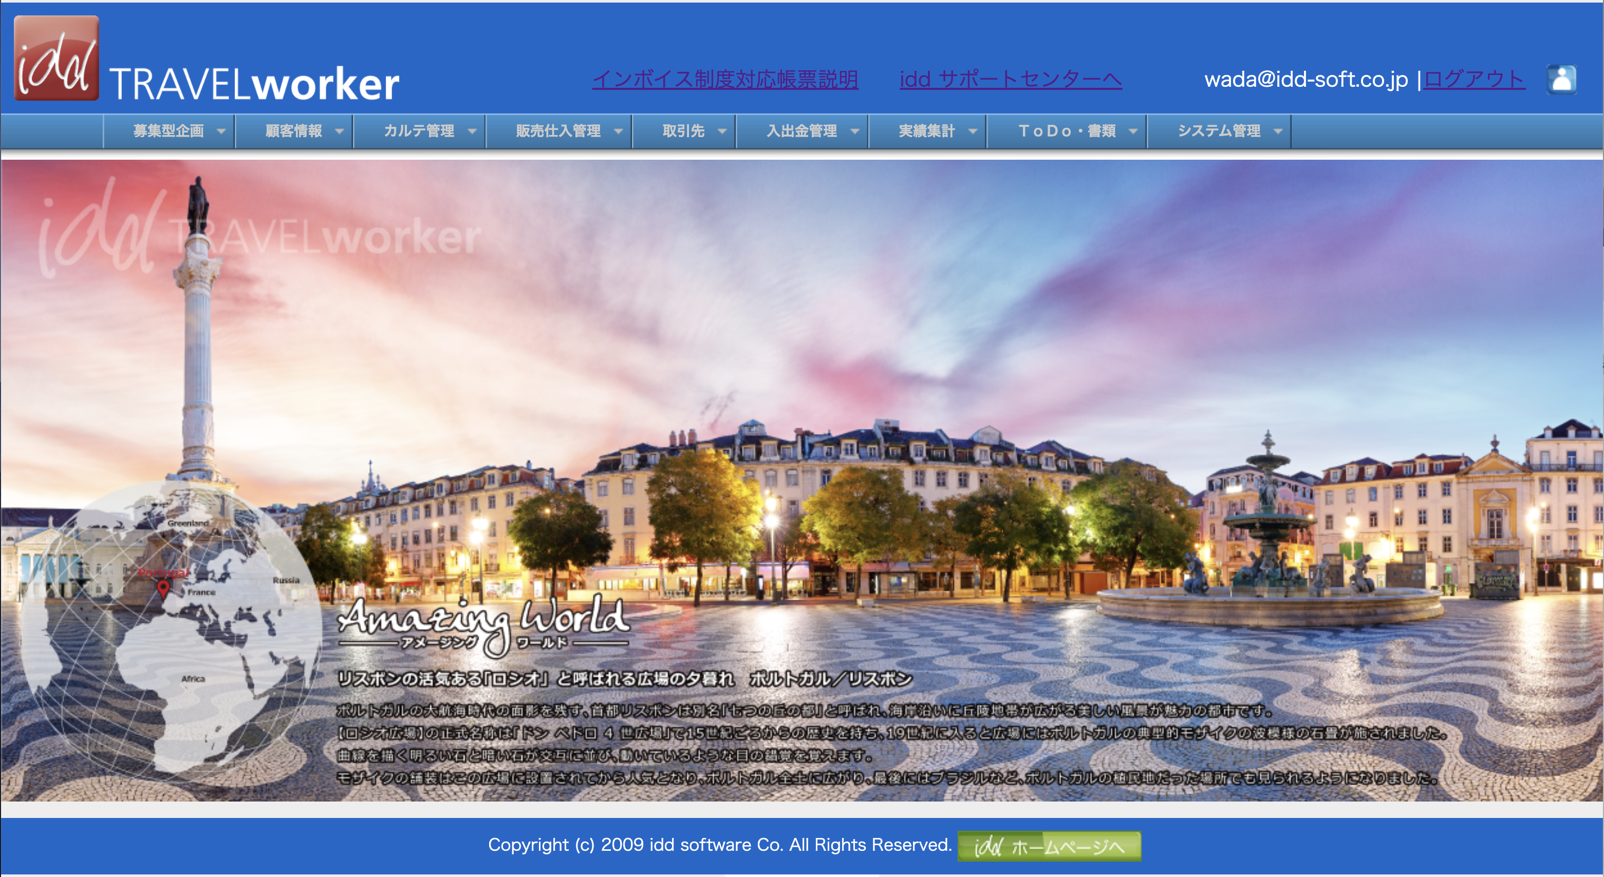
Task: Expand the システム管理 dropdown arrow
Action: pyautogui.click(x=1278, y=132)
